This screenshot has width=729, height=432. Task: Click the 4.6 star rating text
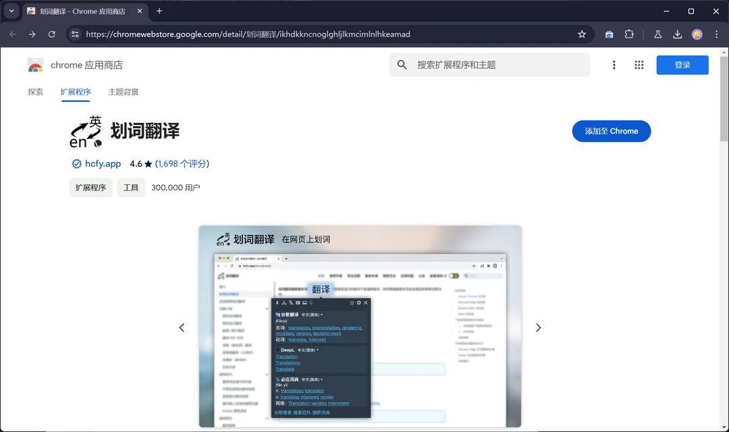click(x=141, y=163)
